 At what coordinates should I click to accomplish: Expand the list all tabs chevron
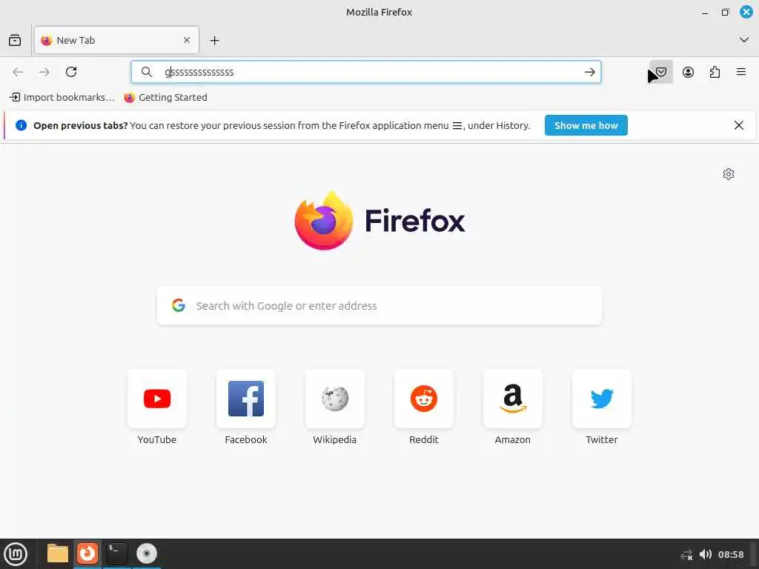tap(744, 40)
